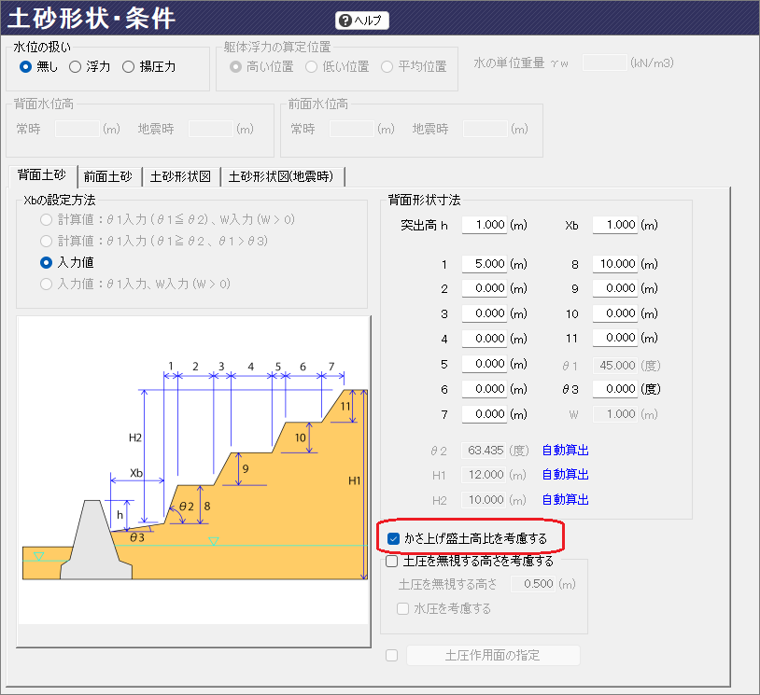The height and width of the screenshot is (695, 760).
Task: Click the θ3 angle input field
Action: tap(614, 388)
